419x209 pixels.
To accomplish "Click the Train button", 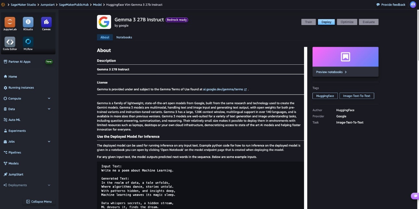I will pyautogui.click(x=309, y=22).
